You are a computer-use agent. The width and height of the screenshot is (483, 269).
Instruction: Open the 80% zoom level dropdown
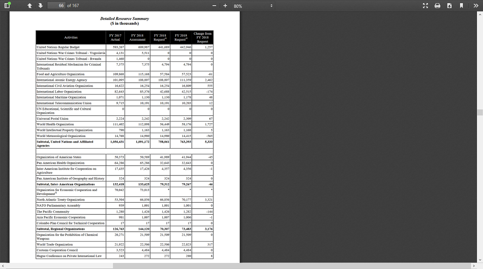pos(254,6)
